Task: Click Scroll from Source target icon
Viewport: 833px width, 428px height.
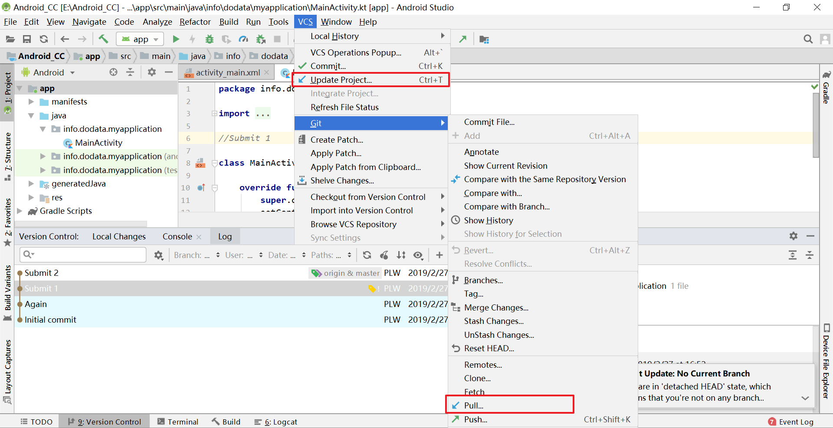Action: 113,72
